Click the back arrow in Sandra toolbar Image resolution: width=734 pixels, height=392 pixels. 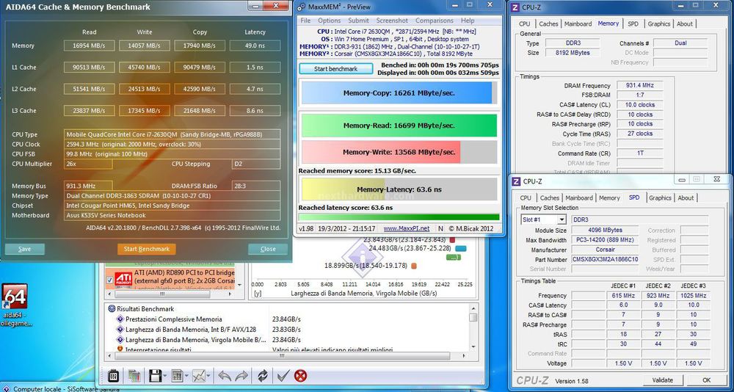pyautogui.click(x=225, y=376)
